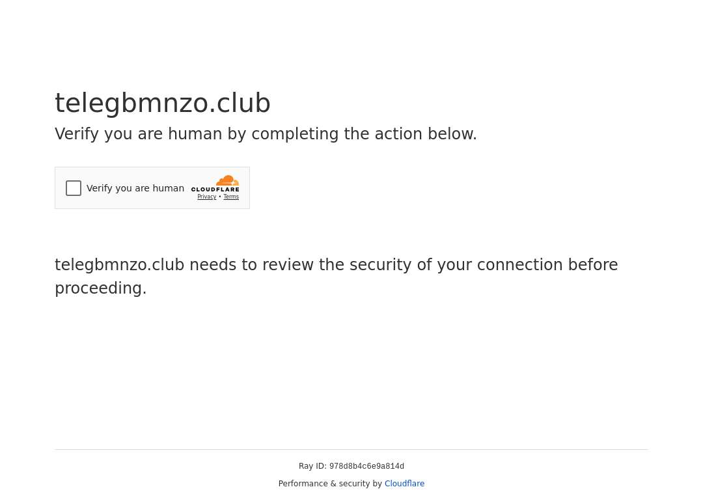Image resolution: width=703 pixels, height=500 pixels.
Task: Click the 'Performance & security by' text
Action: 330,484
